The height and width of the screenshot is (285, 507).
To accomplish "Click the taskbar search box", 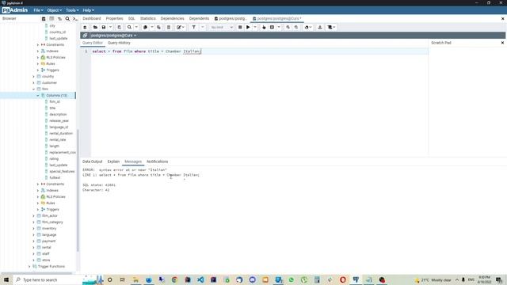I will [47, 279].
